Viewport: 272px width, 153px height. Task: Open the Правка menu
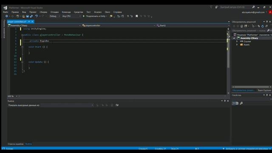[15, 12]
